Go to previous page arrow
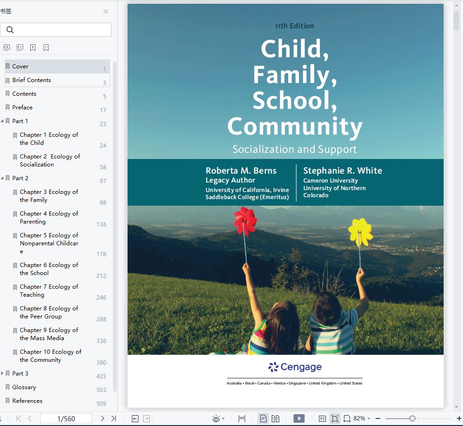The height and width of the screenshot is (426, 463). point(30,418)
